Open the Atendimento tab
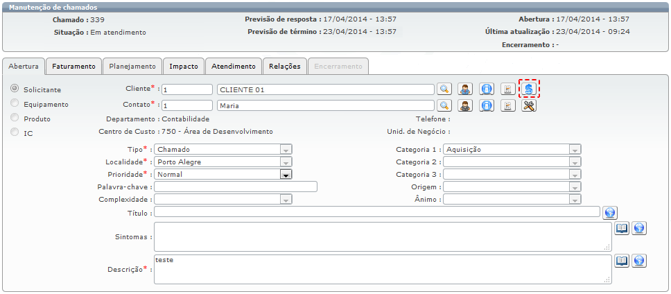The height and width of the screenshot is (294, 671). point(234,67)
